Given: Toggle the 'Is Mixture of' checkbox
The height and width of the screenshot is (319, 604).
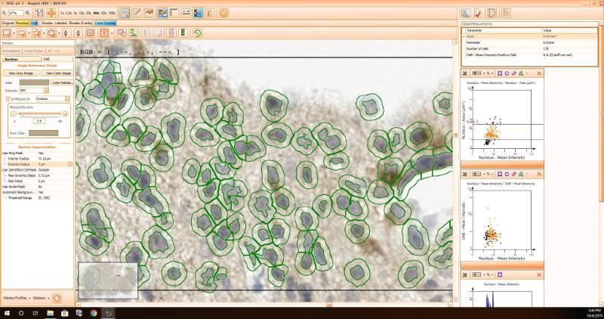Looking at the screenshot, I should [x=7, y=98].
